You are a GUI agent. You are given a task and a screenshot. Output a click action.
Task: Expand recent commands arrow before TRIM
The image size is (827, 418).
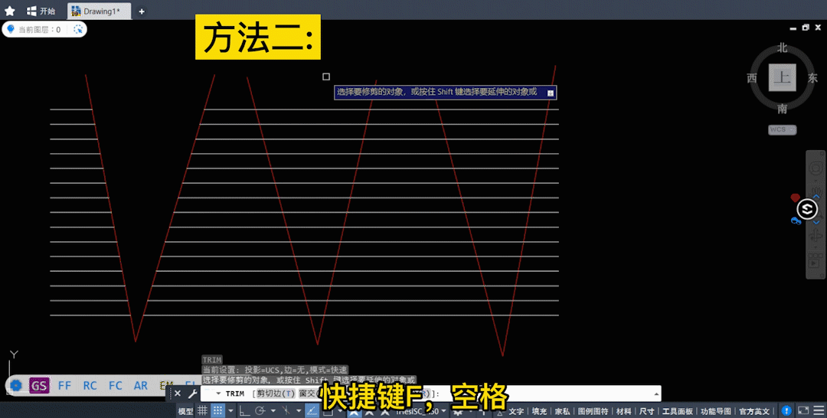[217, 394]
